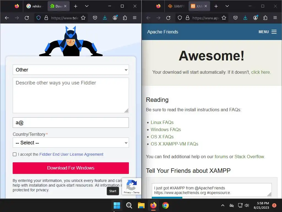Switch to first XAMPP tab in right window

pos(177,6)
